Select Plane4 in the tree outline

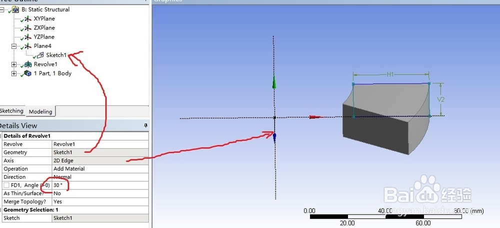coord(42,46)
